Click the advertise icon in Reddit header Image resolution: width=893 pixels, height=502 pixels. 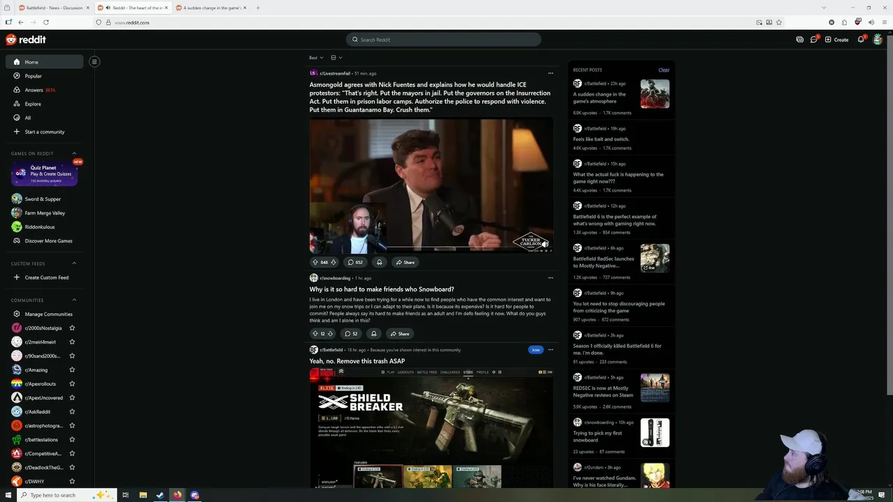[800, 40]
